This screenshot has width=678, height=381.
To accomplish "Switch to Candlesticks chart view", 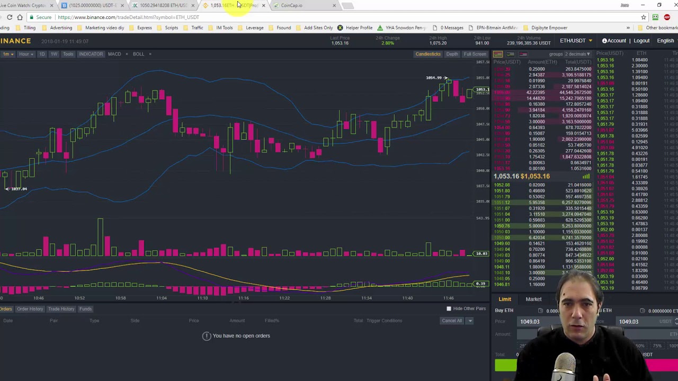I will point(428,54).
